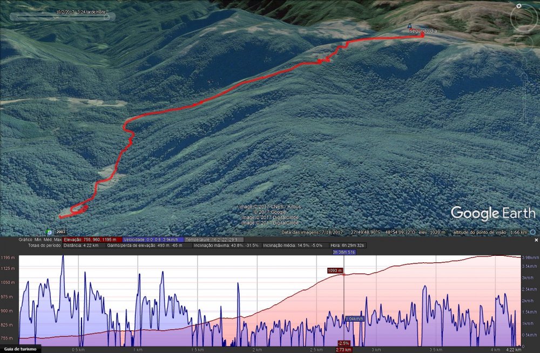The image size is (540, 353).
Task: Close the elevation profile panel
Action: tap(536, 240)
